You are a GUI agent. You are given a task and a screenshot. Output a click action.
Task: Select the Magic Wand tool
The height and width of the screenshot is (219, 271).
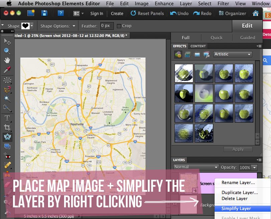pyautogui.click(x=7, y=99)
